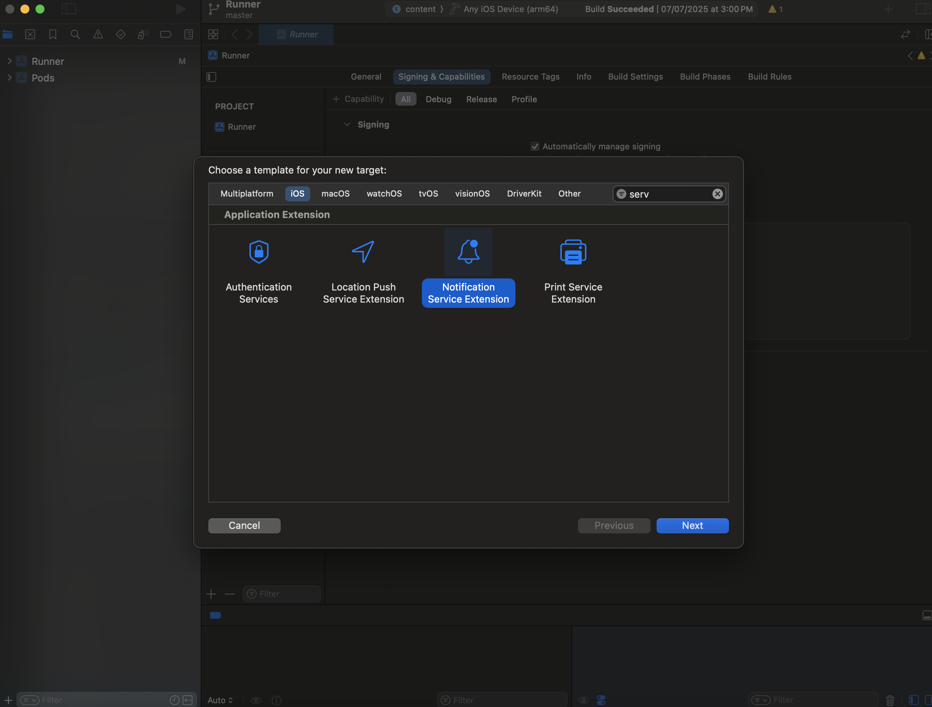Screen dimensions: 932x707
Task: Click the targets Filter field
Action: point(281,594)
